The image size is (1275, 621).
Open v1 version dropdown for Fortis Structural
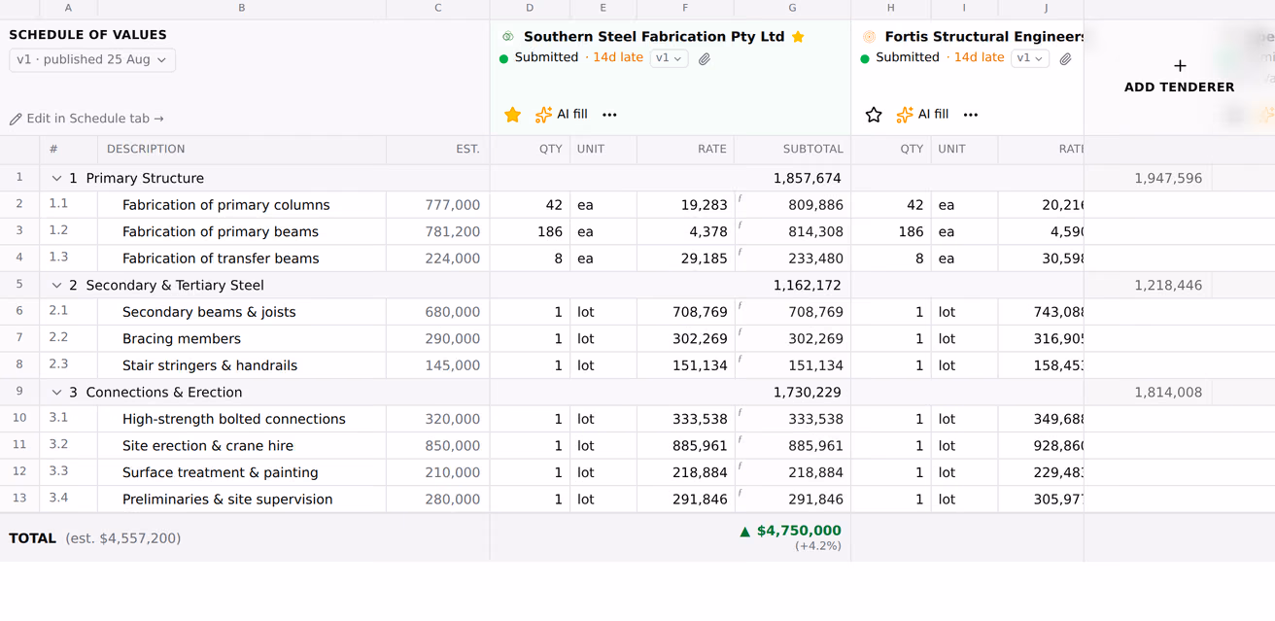[1030, 58]
